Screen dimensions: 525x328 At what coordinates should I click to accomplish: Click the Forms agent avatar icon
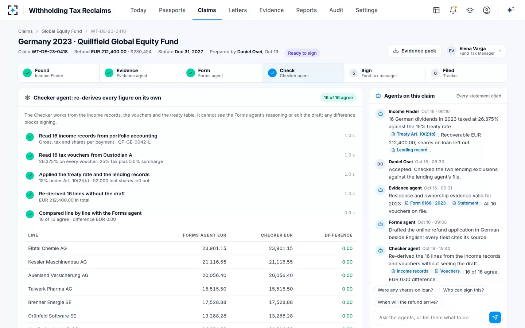(380, 224)
